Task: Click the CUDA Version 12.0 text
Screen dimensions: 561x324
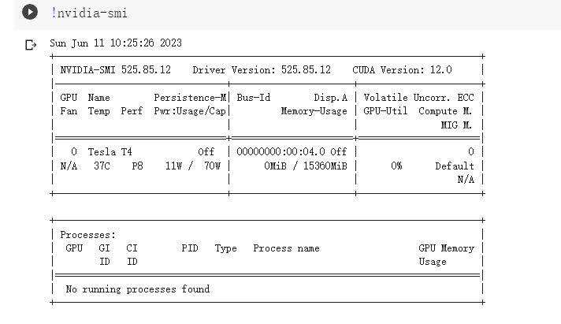Action: coord(402,69)
